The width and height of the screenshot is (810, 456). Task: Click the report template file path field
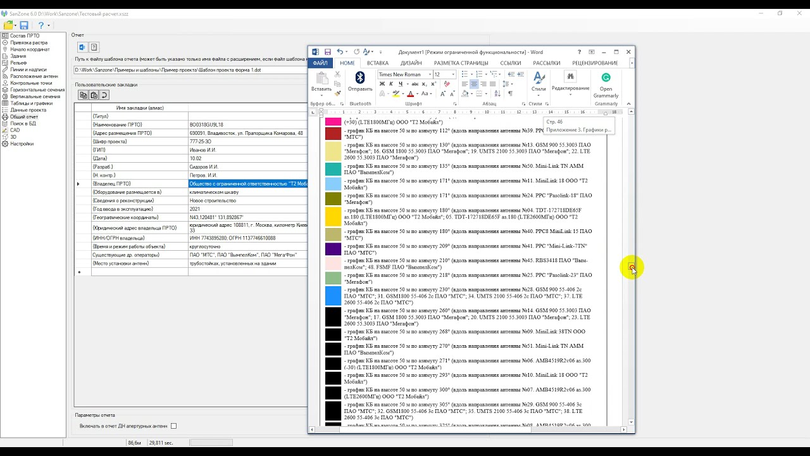click(x=190, y=70)
